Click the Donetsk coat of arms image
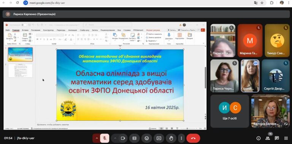 (x=68, y=108)
